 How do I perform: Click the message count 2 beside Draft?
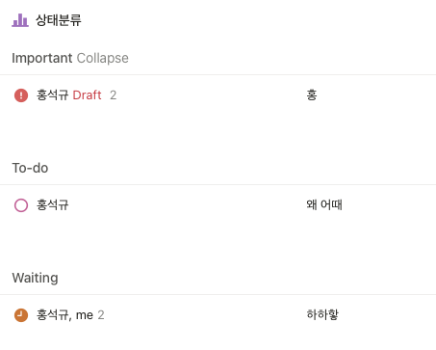point(113,95)
